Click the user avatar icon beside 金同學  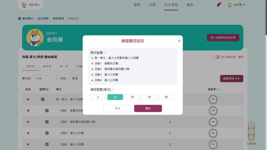click(230, 5)
